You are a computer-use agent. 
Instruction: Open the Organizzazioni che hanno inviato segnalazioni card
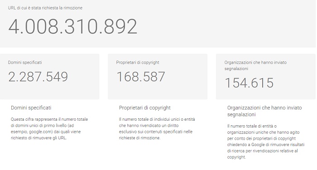(x=266, y=76)
